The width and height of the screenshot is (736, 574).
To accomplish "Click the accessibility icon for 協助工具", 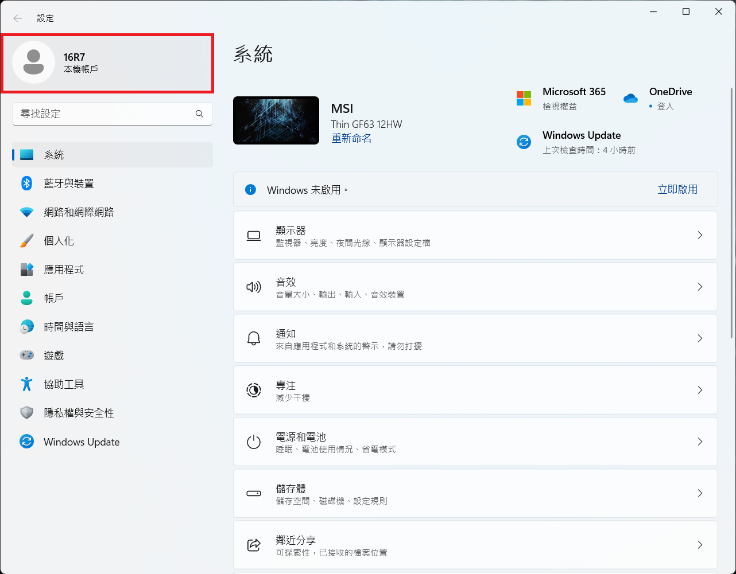I will click(26, 384).
